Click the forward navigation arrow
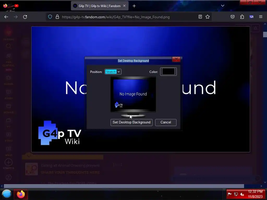The height and width of the screenshot is (200, 267). [15, 17]
